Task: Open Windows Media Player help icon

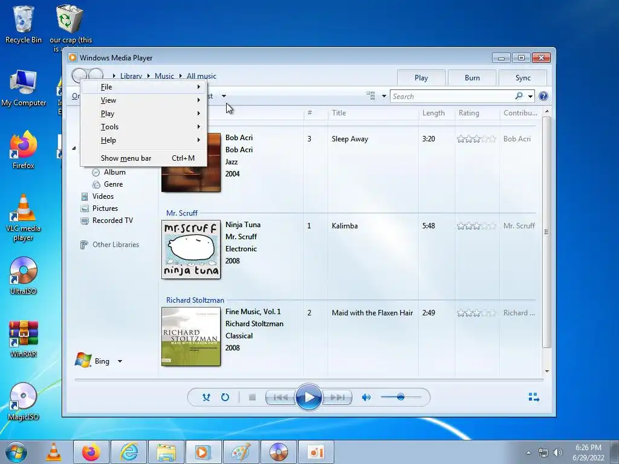Action: click(543, 96)
